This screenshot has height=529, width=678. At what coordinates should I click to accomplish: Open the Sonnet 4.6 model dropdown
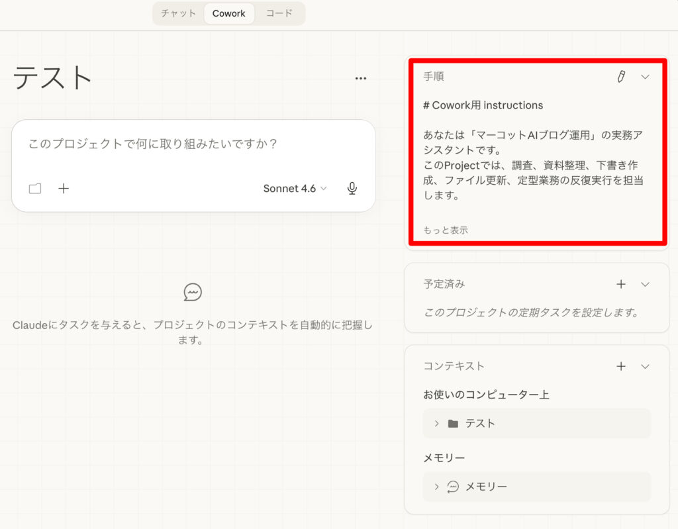(x=295, y=189)
